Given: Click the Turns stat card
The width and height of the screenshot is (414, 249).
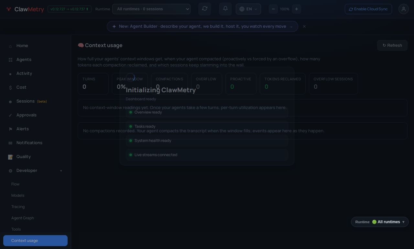Looking at the screenshot, I should click(93, 84).
